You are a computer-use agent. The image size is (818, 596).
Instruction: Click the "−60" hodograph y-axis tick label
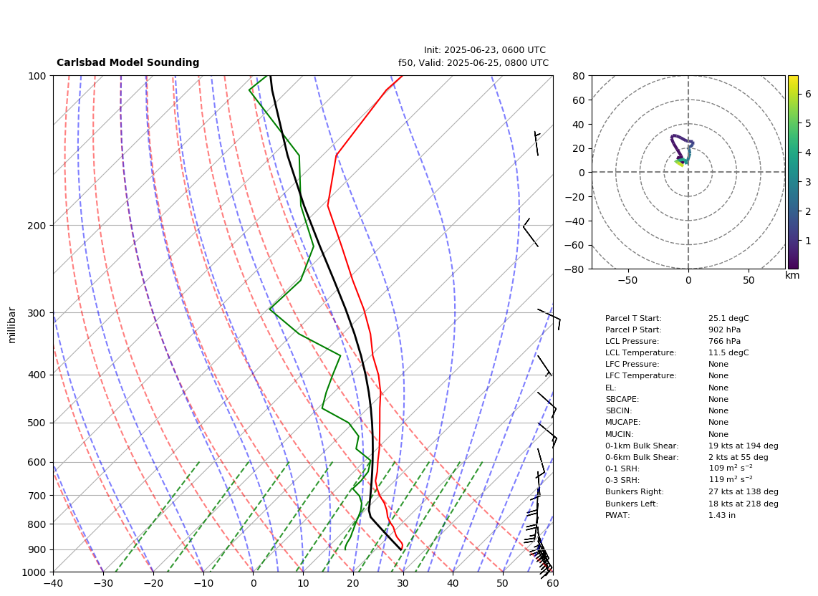tap(575, 245)
